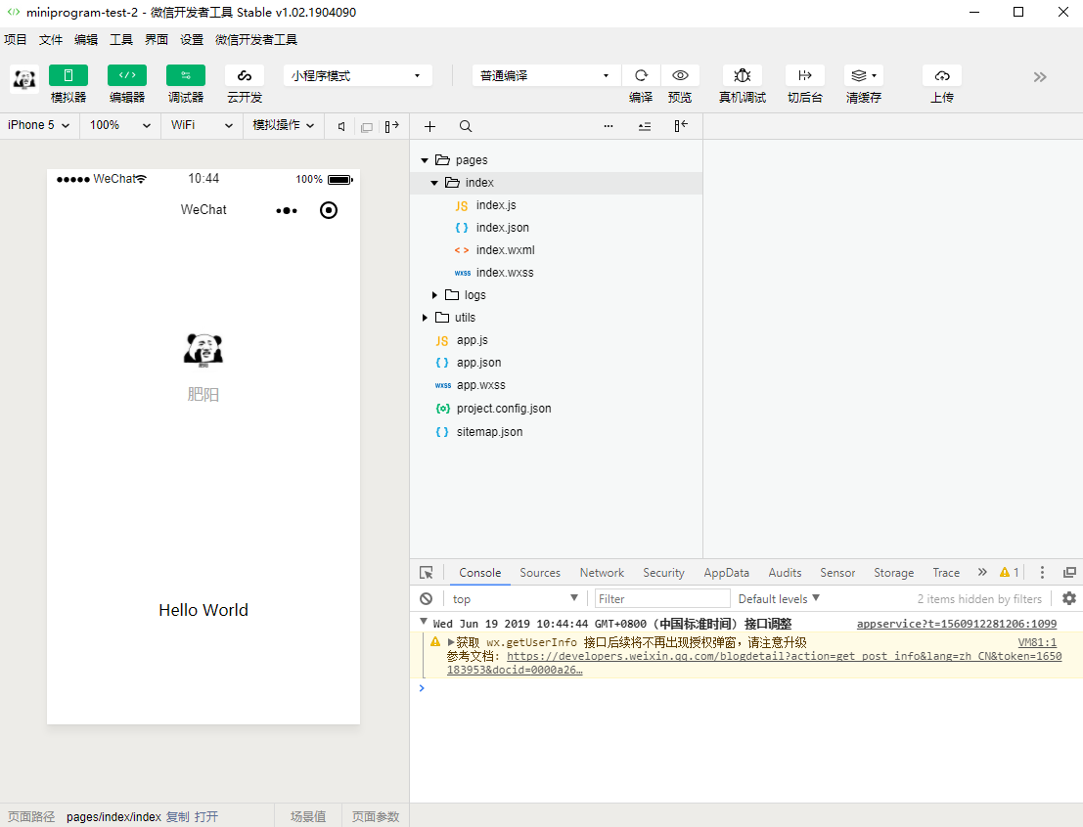1083x827 pixels.
Task: Switch to the Sources tab
Action: (x=540, y=573)
